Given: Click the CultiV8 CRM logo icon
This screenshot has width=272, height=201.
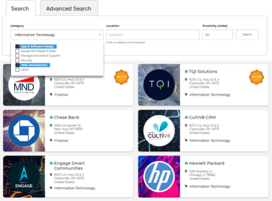Looking at the screenshot, I should coord(159,131).
